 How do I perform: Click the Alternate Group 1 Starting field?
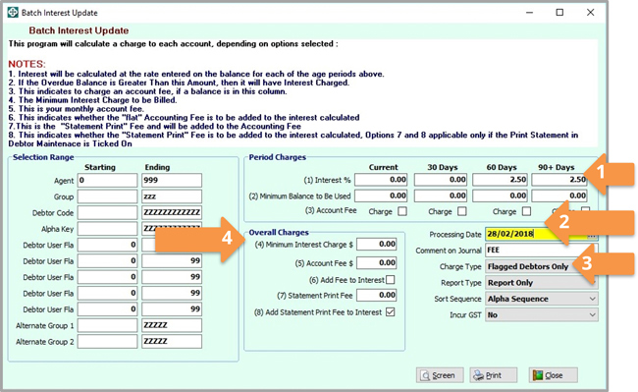tap(107, 325)
